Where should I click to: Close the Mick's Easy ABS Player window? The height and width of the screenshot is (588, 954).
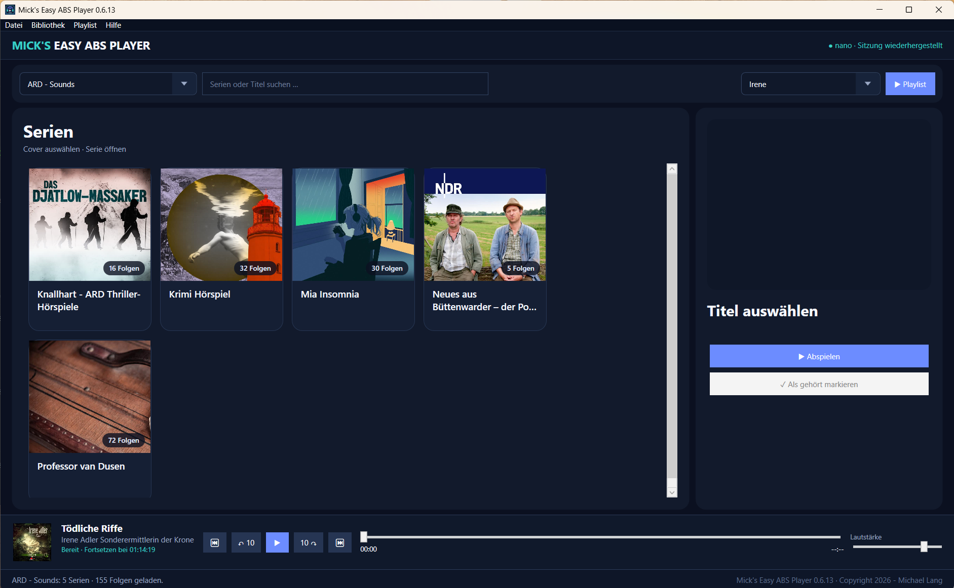click(938, 10)
